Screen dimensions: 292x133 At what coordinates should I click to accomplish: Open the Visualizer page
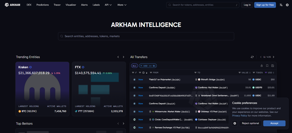click(71, 5)
